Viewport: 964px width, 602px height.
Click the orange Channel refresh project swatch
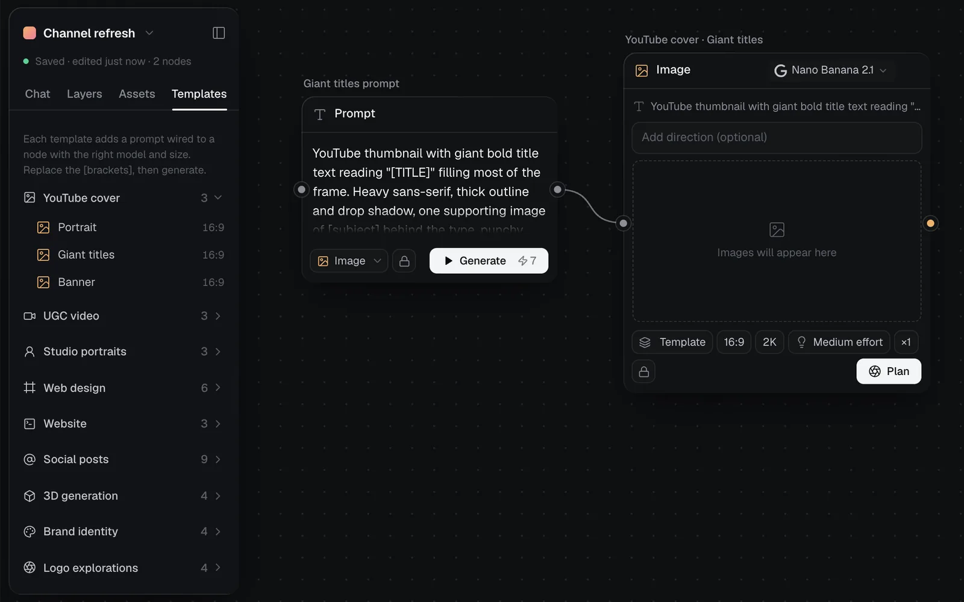pos(30,33)
